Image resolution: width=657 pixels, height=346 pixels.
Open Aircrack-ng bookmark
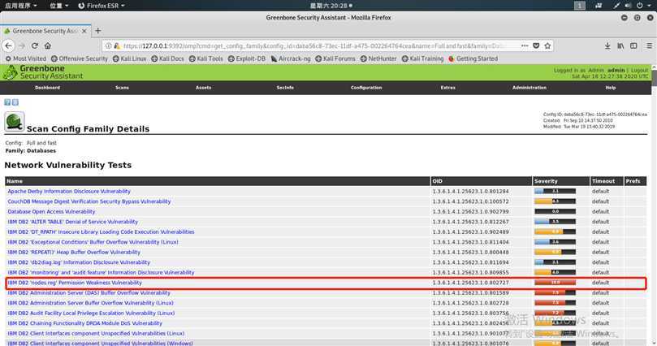[x=291, y=58]
